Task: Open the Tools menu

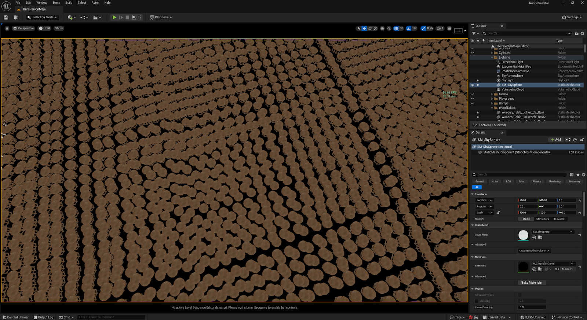Action: (56, 3)
